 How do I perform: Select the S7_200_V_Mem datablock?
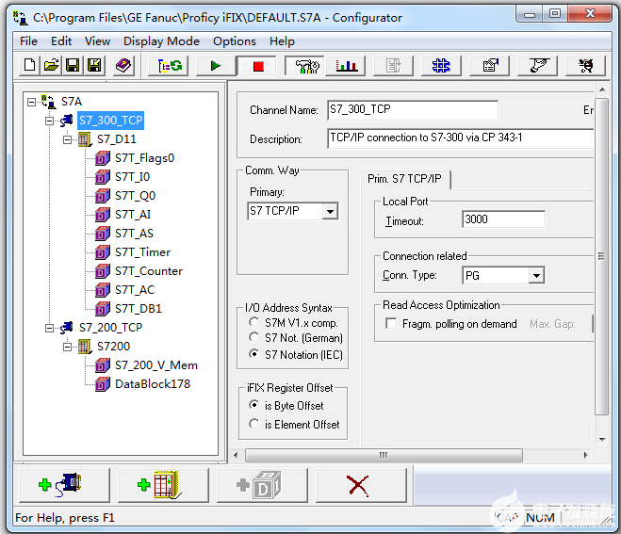point(156,365)
